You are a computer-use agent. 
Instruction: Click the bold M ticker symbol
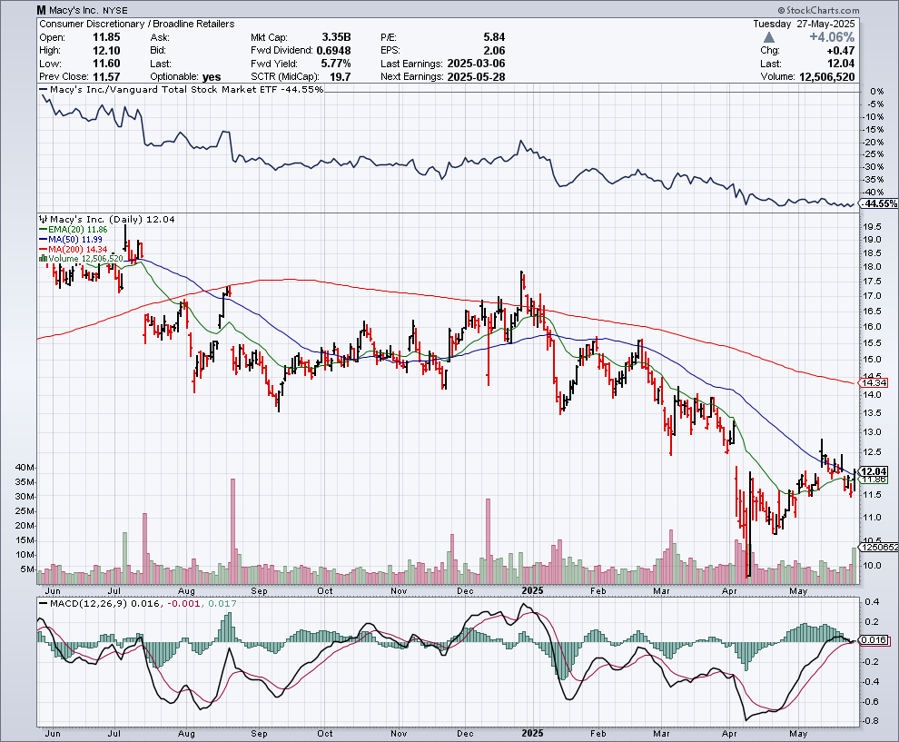click(x=41, y=10)
